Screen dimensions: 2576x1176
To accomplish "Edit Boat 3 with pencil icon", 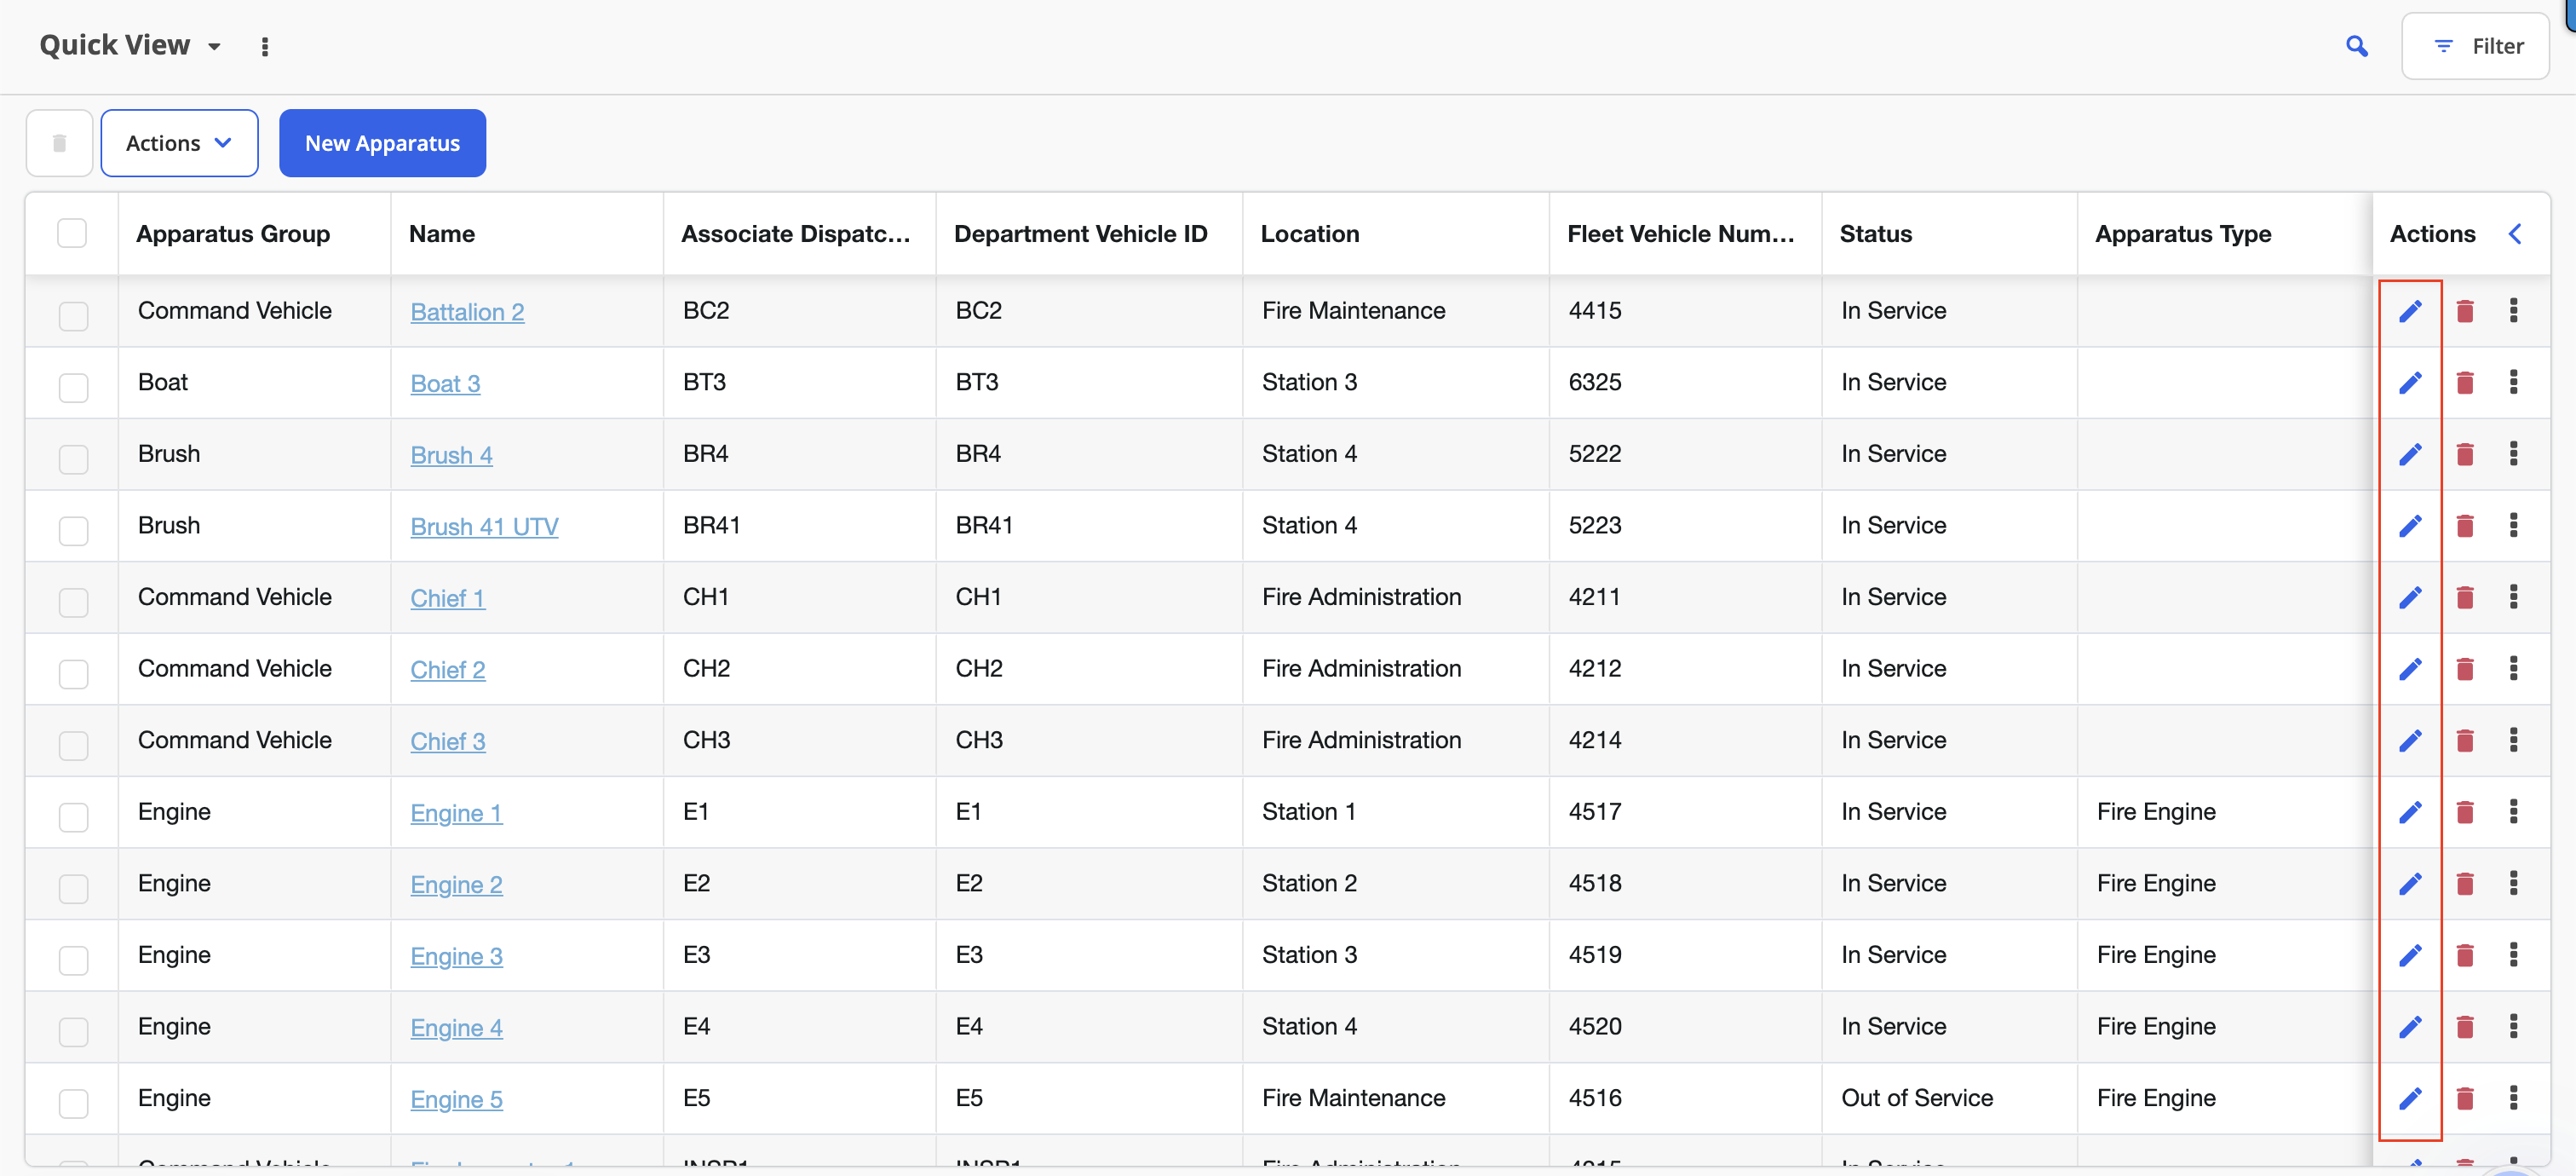I will pos(2411,383).
